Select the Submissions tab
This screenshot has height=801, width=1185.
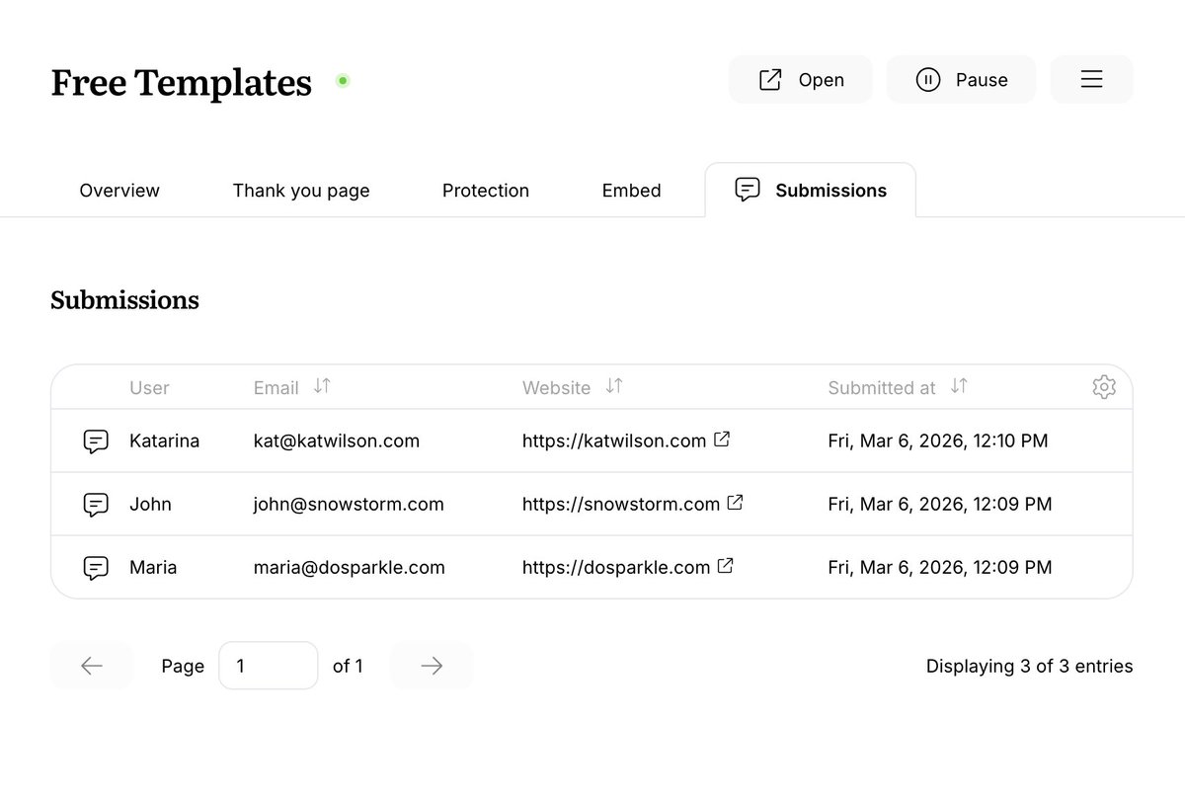coord(811,190)
